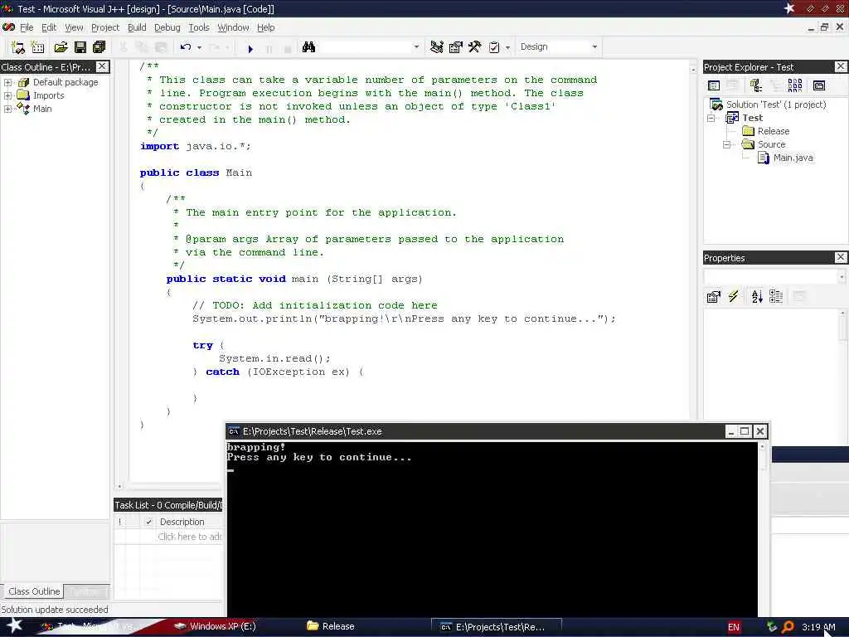Click the Toolbox hammer and wrench icon

click(475, 47)
